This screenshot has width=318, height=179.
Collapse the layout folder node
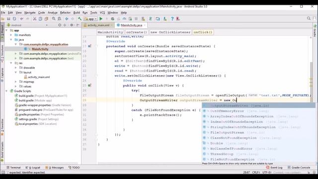coord(16,72)
